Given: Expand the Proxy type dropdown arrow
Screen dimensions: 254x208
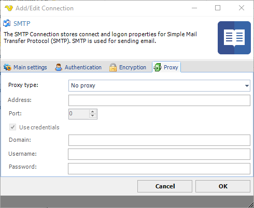Looking at the screenshot, I should [247, 86].
